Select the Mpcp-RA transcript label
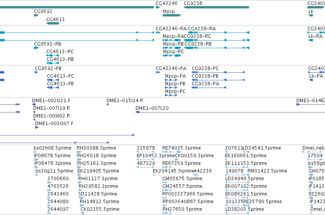Screen dimensions: 325x215 173,36
